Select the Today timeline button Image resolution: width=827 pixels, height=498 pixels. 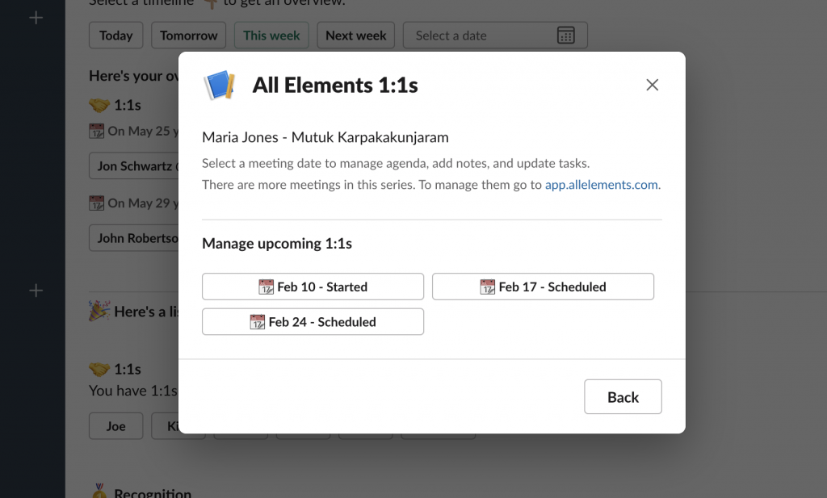pyautogui.click(x=116, y=36)
